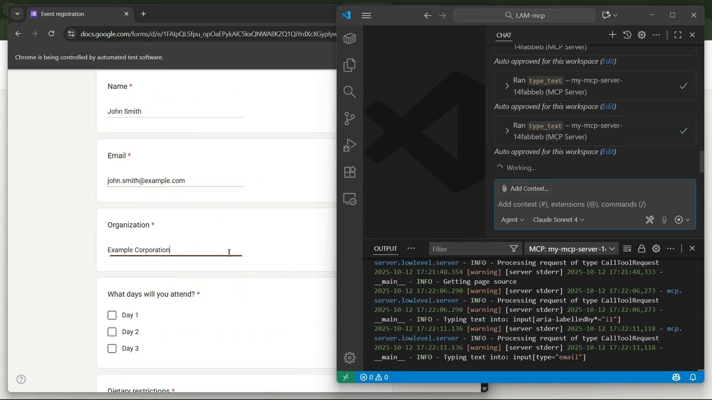Screen dimensions: 712x400
Task: Check the Day 3 checkbox
Action: click(112, 348)
